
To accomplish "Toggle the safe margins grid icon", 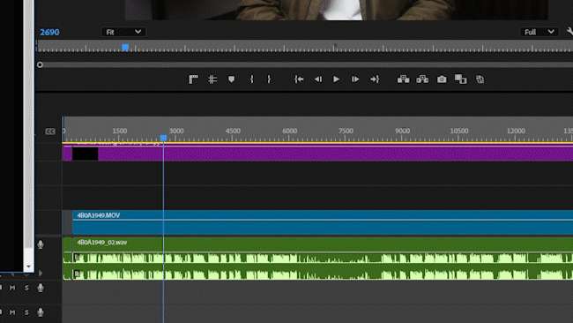I will (x=212, y=79).
